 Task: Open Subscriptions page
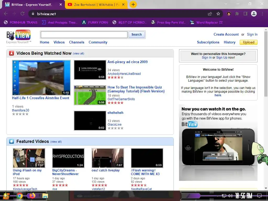click(x=208, y=42)
